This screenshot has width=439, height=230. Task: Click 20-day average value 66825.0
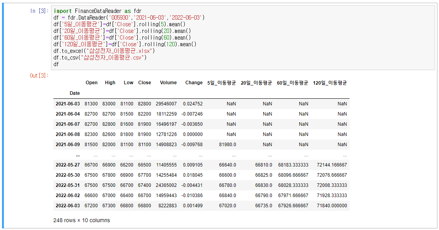[x=264, y=175]
